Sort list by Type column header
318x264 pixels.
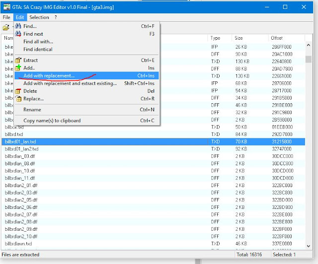tap(220, 38)
